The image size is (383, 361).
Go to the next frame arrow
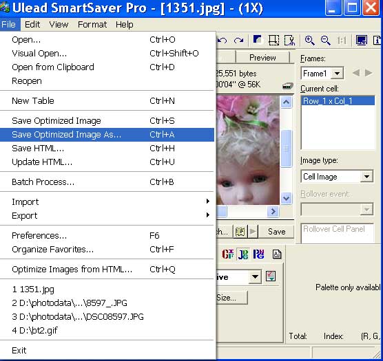(369, 73)
